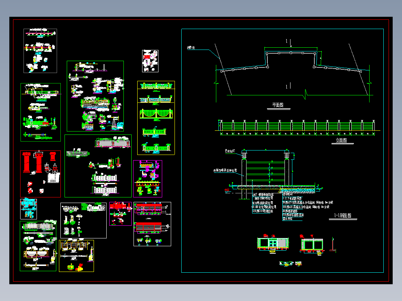Select the hatched ground fill pattern
402x301 pixels.
coord(298,192)
